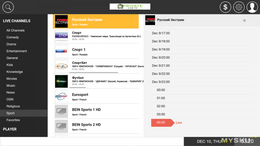The height and width of the screenshot is (146, 260).
Task: Choose the News category
Action: 10,92
